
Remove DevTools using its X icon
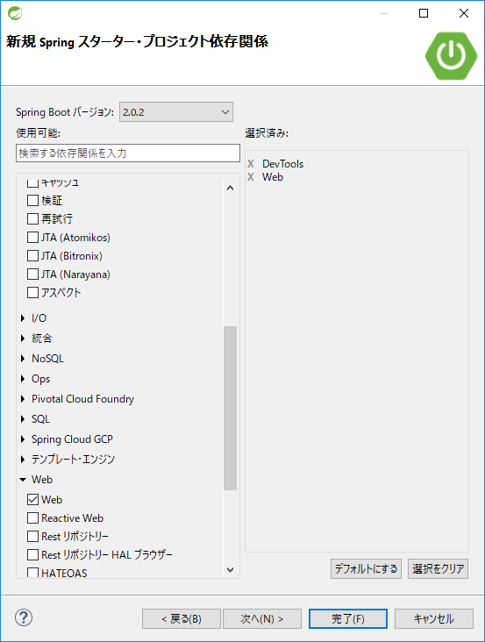(x=251, y=164)
